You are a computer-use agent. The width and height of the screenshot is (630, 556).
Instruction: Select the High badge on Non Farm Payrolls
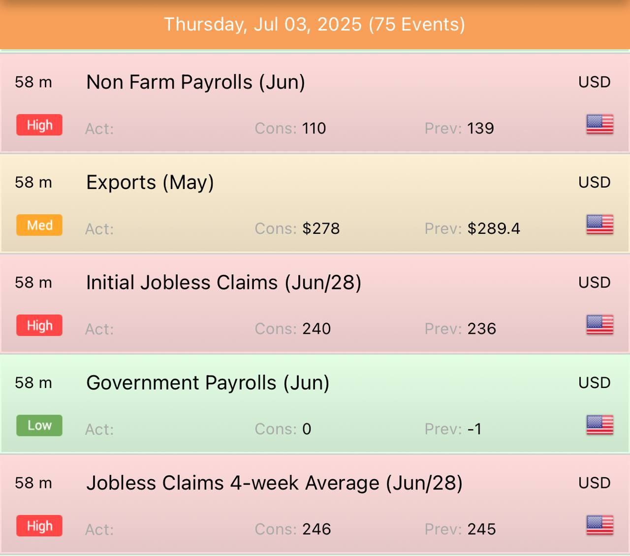39,125
